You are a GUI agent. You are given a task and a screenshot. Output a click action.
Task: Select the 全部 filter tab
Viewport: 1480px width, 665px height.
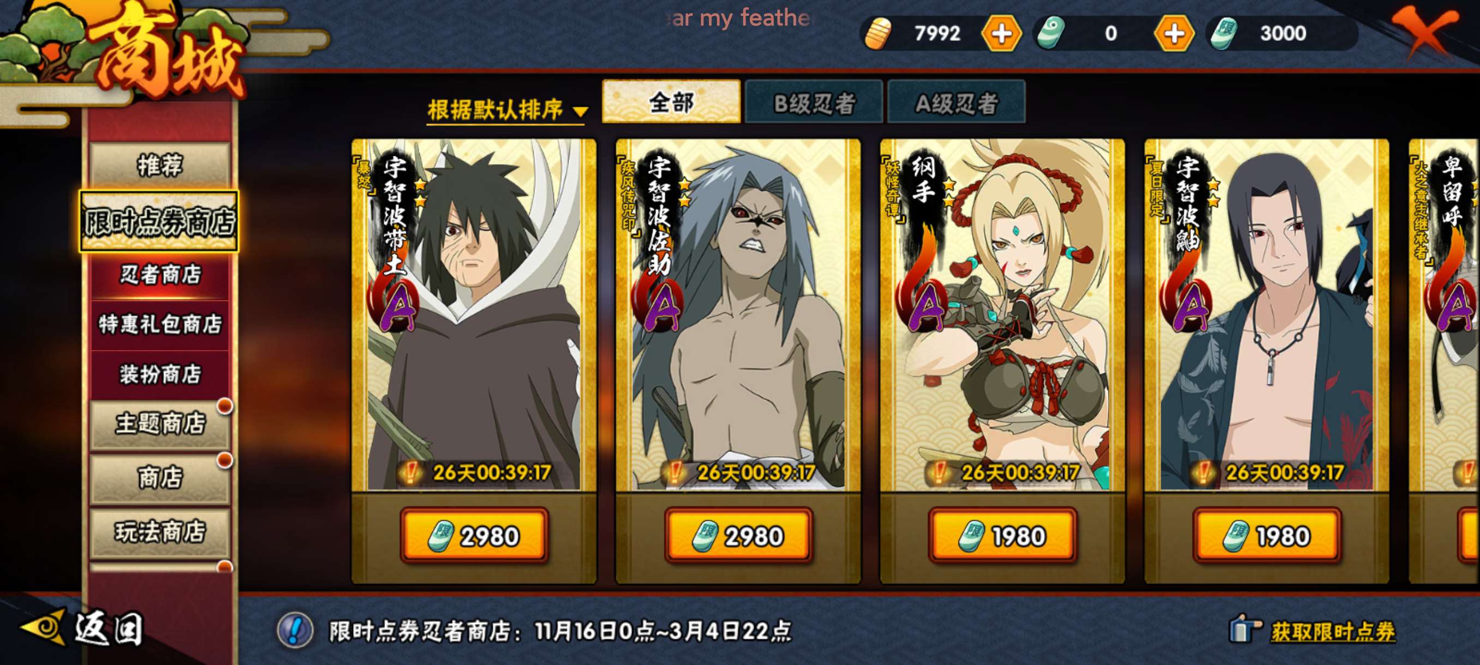tap(671, 102)
